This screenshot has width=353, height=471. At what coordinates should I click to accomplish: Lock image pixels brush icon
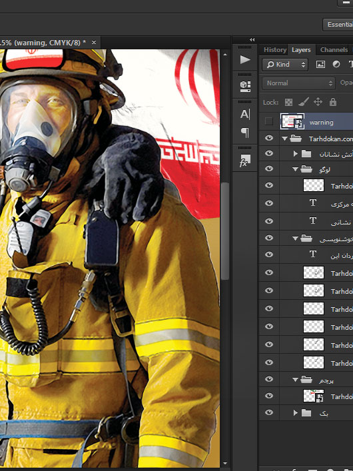point(304,102)
